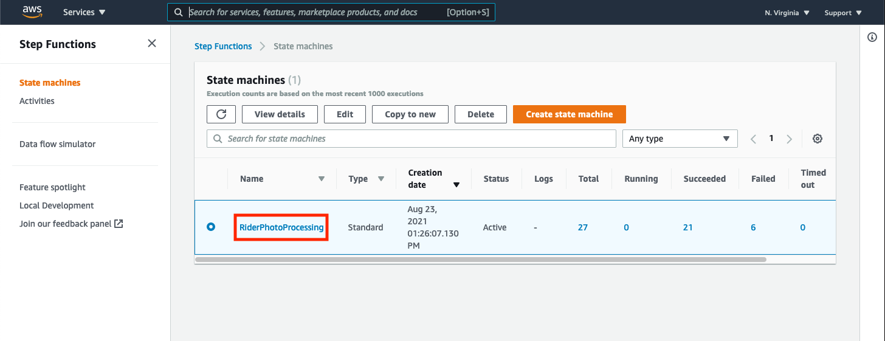Click the Failed column header
This screenshot has width=885, height=341.
[763, 179]
